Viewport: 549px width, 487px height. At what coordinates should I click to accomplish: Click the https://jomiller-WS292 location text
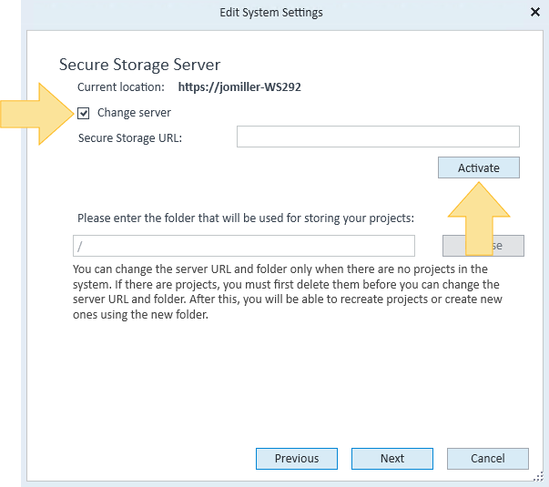239,86
